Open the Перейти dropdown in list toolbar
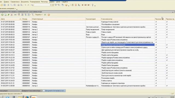 tap(39, 15)
